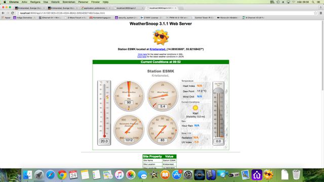Open 8 Channel I/O bookmark

pos(254,18)
